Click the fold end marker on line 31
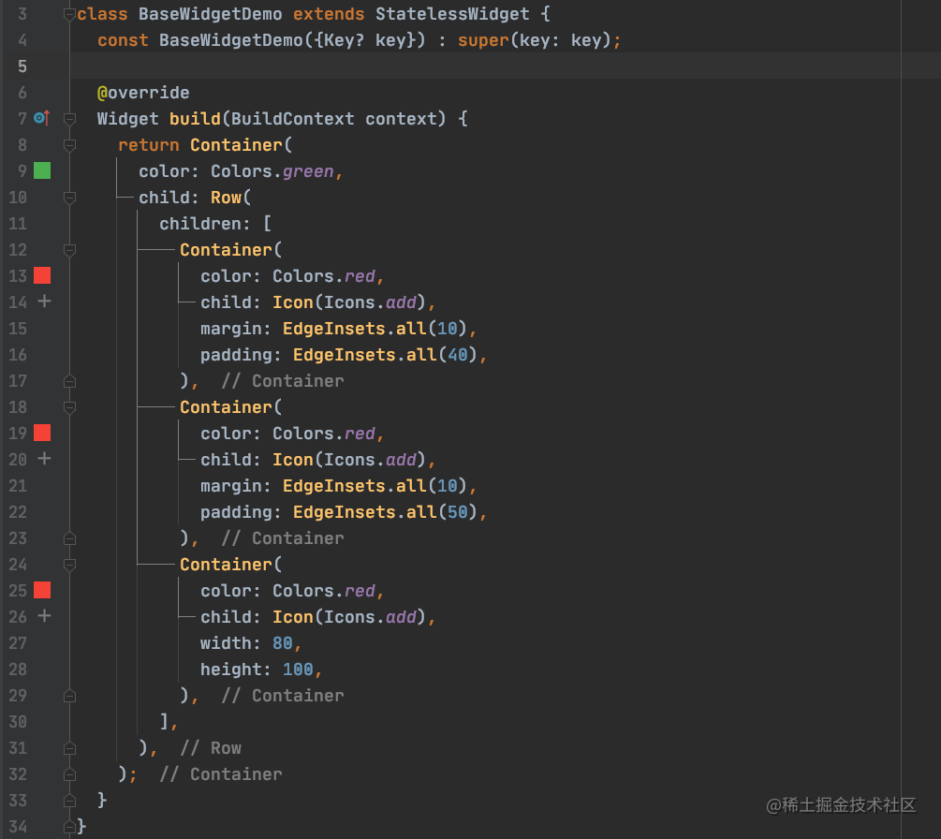The height and width of the screenshot is (839, 941). pos(69,748)
